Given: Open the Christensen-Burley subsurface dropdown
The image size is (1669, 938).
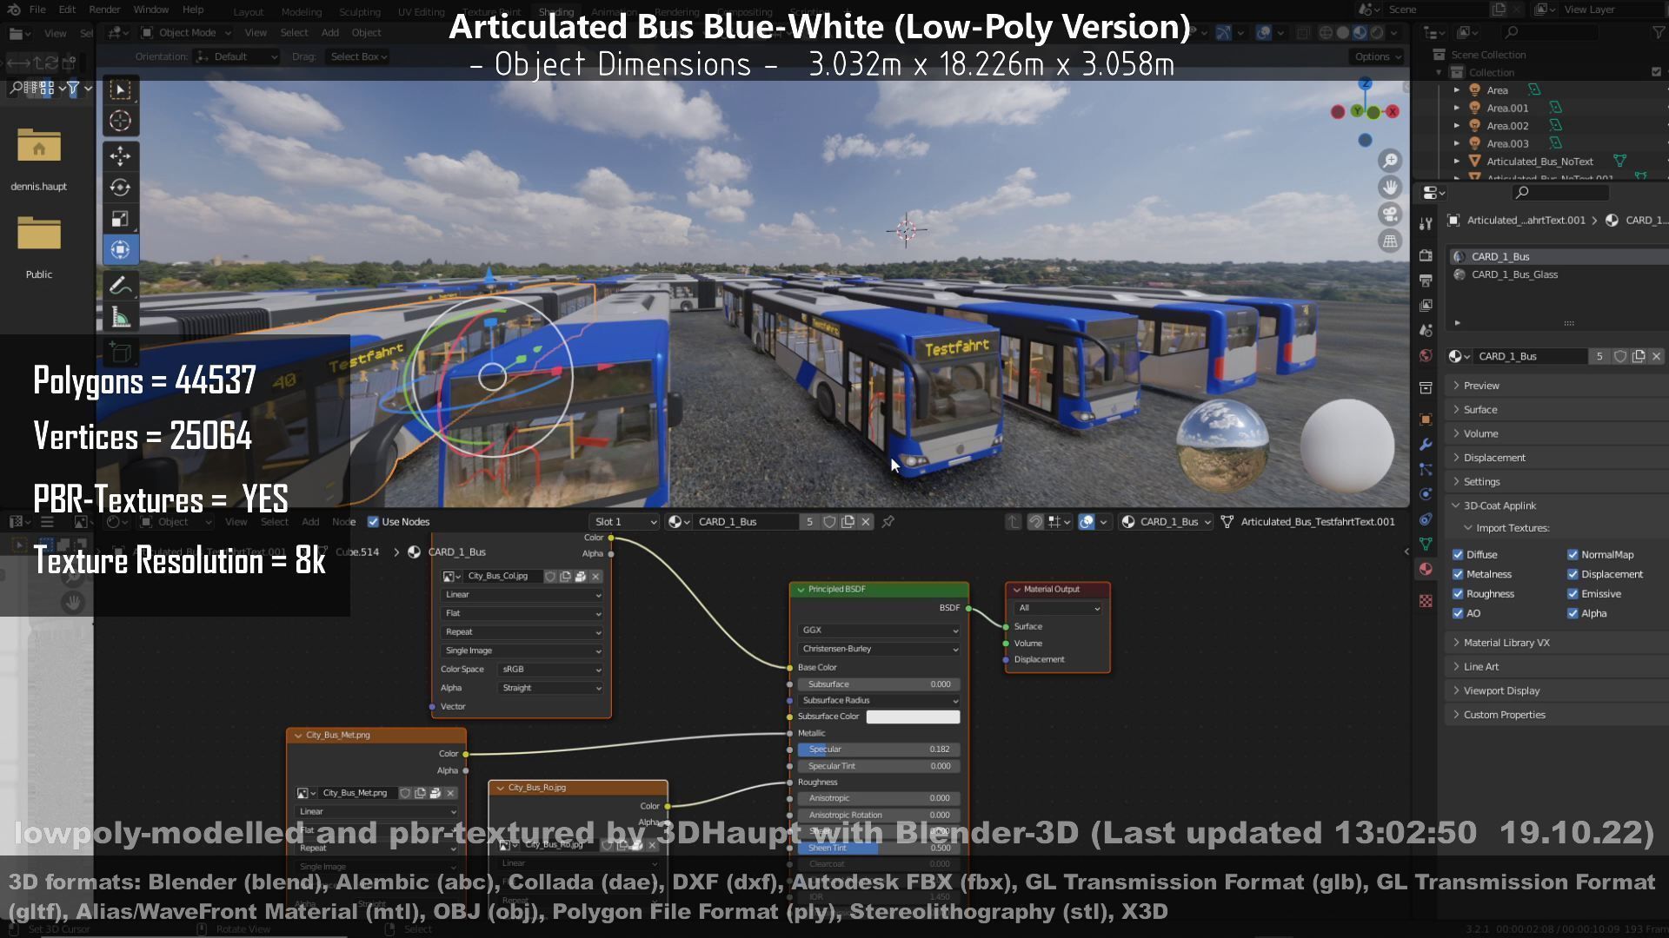Looking at the screenshot, I should coord(879,649).
